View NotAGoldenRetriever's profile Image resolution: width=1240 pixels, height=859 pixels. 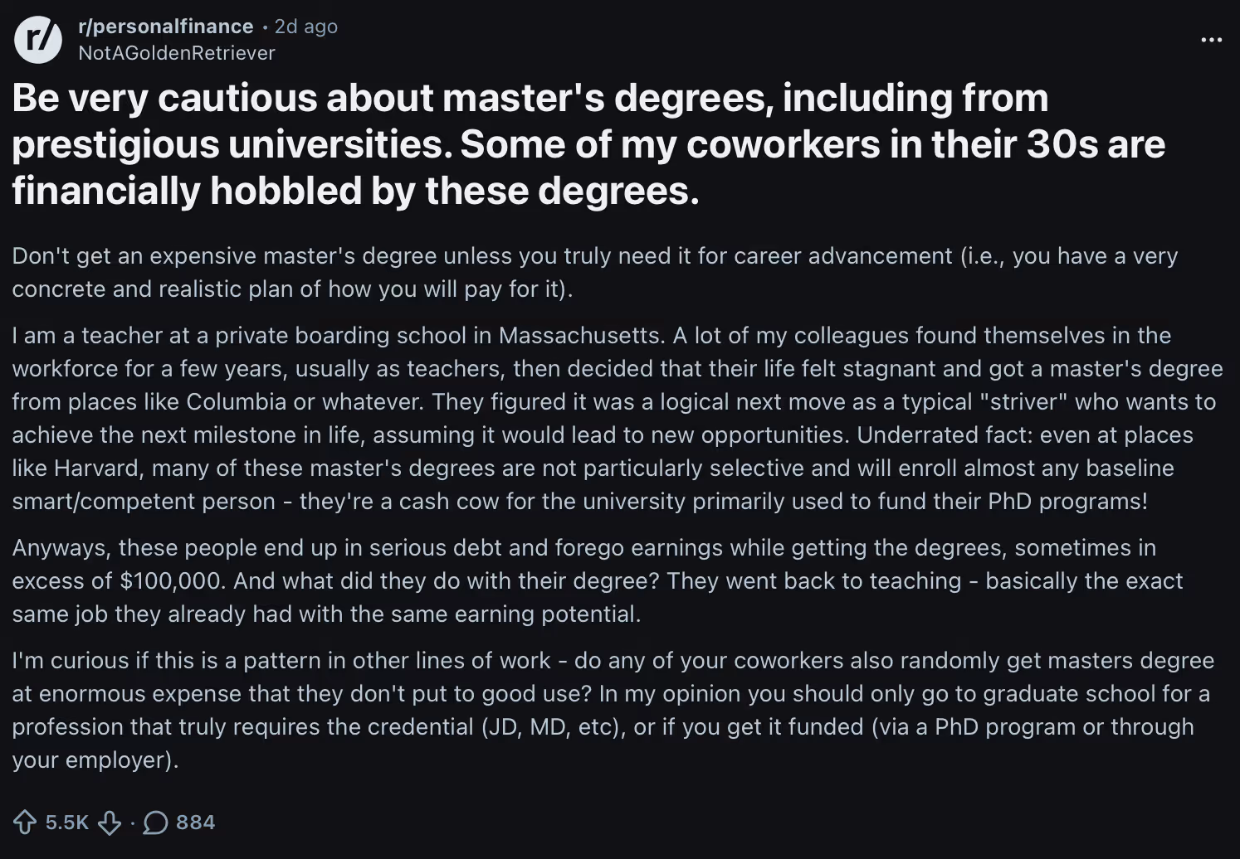click(x=176, y=53)
